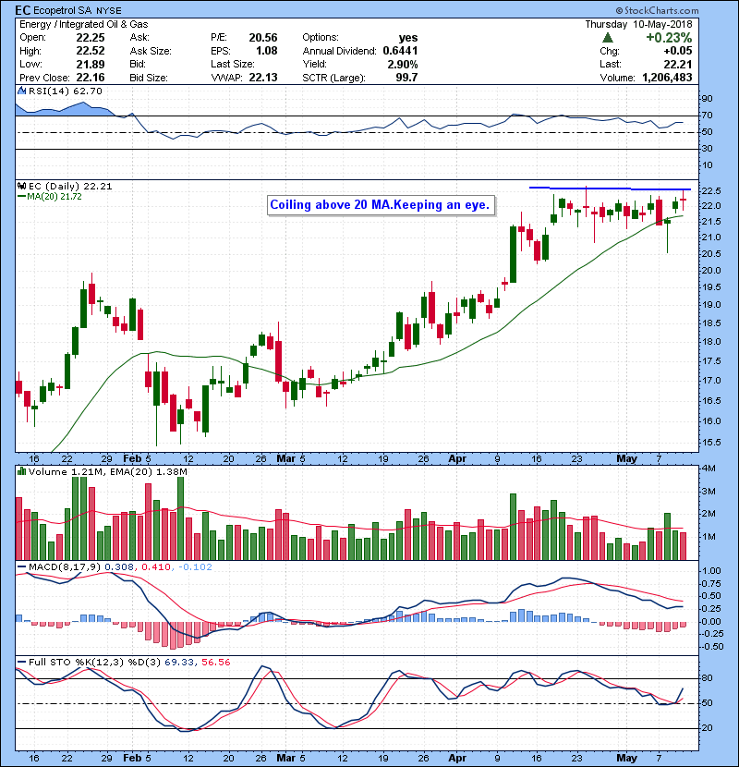Click the 4M volume axis label

pos(709,469)
